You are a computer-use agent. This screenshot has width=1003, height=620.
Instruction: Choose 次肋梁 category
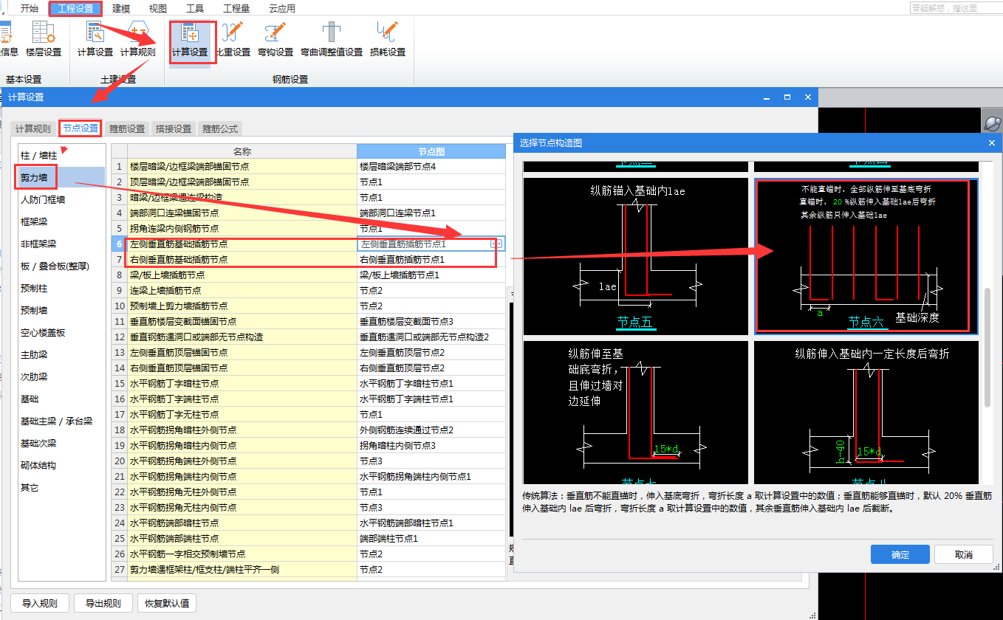coord(62,377)
